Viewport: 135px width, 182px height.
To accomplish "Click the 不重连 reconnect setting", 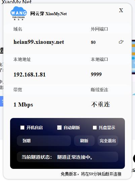I will coord(100,104).
